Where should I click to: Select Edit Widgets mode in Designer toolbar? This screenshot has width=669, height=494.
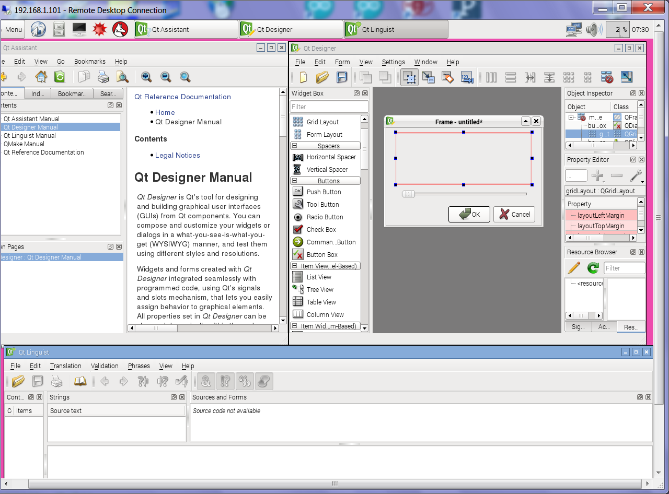pos(410,77)
